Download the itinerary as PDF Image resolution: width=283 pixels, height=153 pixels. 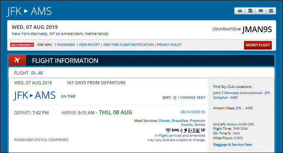pos(250,11)
